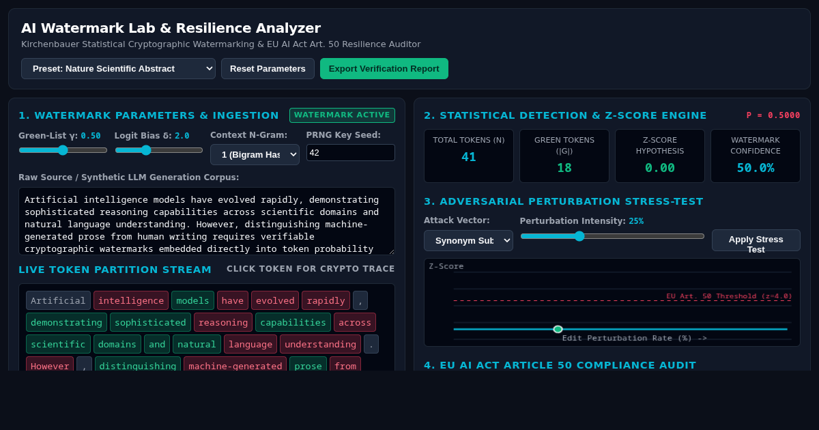Click the comma token after 'rapidly'
Viewport: 819px width, 430px height.
tap(360, 300)
